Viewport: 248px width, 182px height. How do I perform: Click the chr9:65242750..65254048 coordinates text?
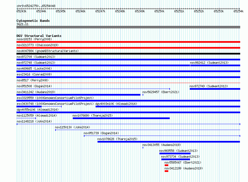[36, 6]
